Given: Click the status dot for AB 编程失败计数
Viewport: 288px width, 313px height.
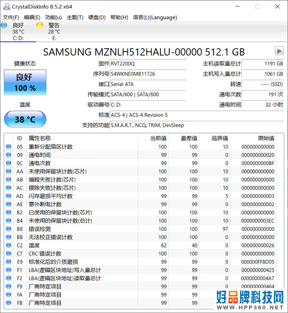Looking at the screenshot, I should coord(9,180).
